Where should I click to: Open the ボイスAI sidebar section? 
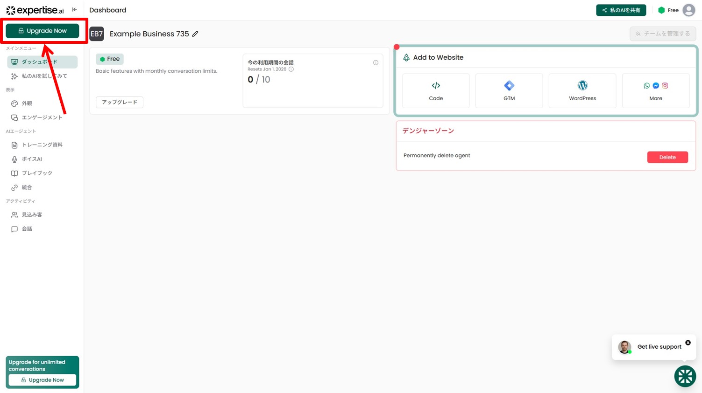coord(32,159)
